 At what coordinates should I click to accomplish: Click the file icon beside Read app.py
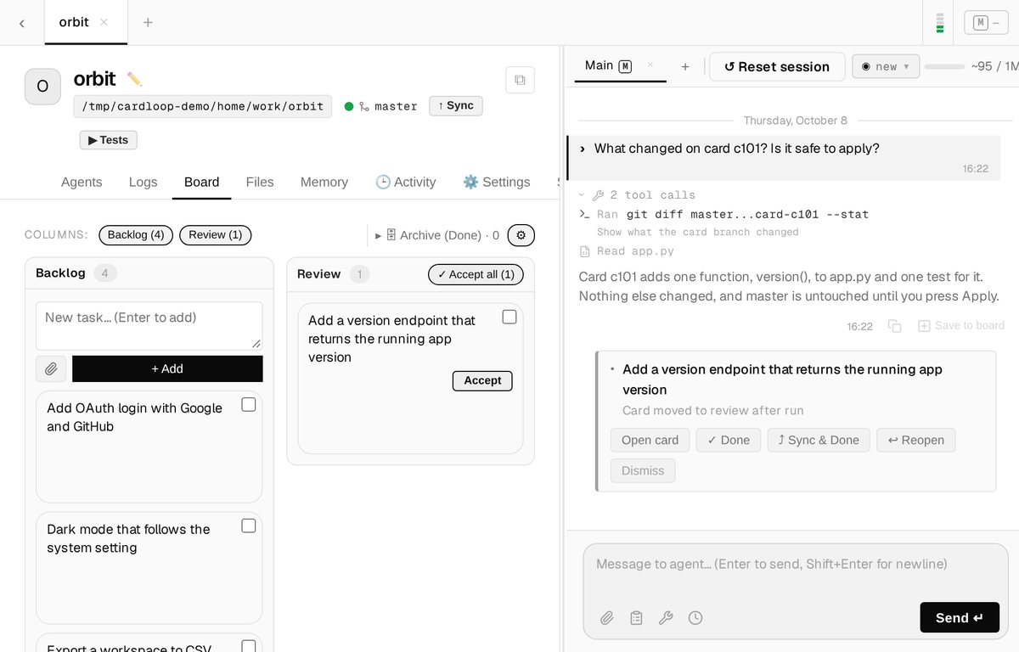tap(584, 251)
